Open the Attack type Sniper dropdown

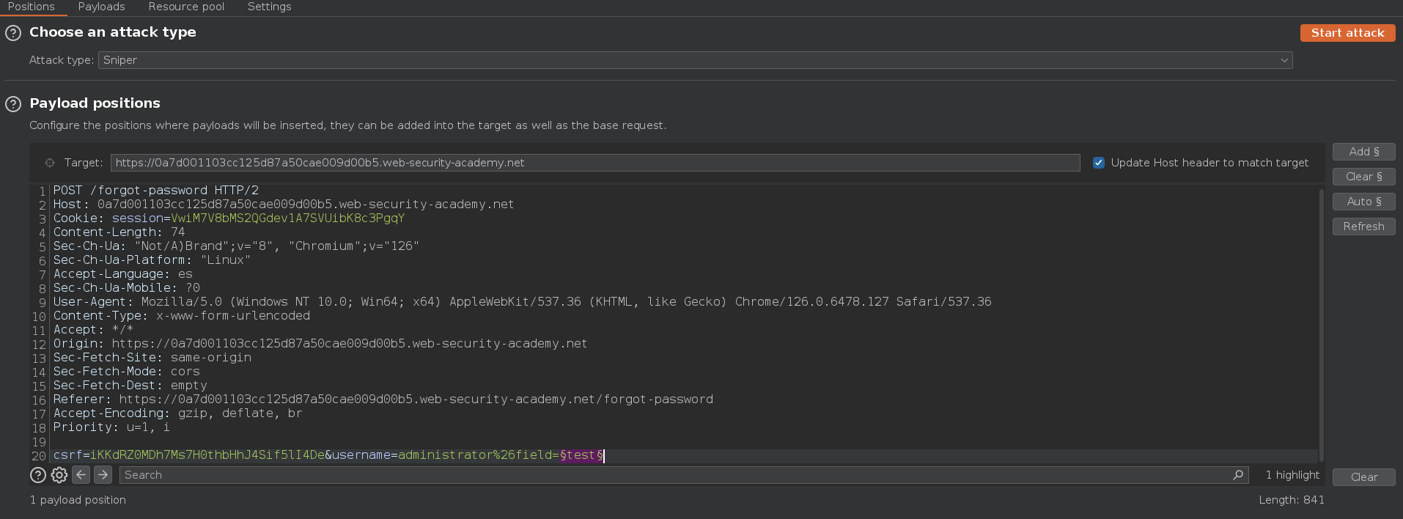coord(695,60)
